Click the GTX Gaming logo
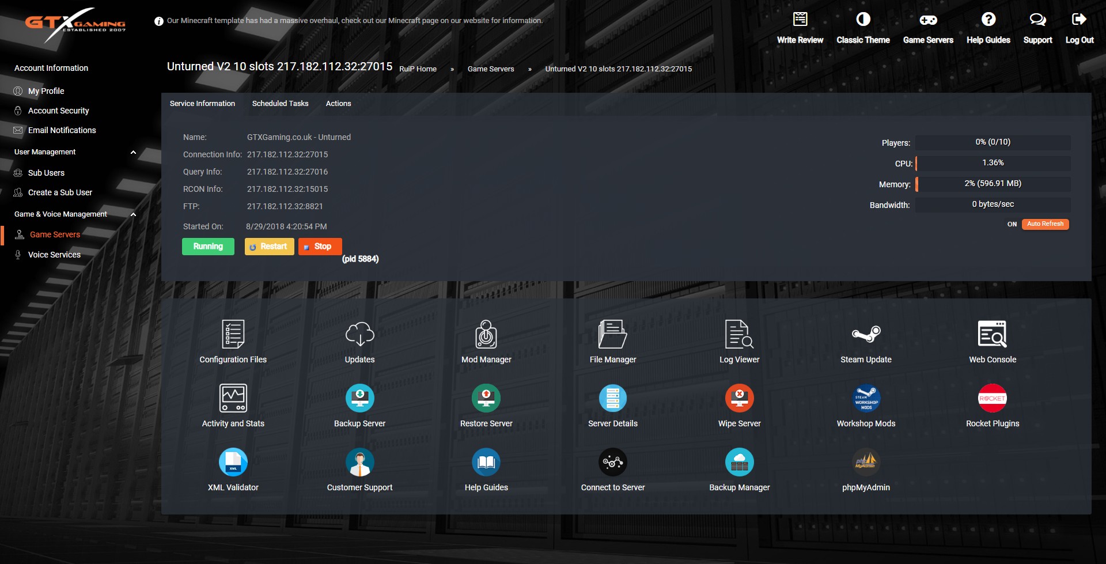 75,25
